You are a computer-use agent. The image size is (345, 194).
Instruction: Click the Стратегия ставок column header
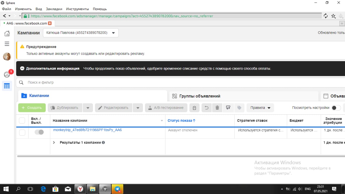pyautogui.click(x=252, y=121)
